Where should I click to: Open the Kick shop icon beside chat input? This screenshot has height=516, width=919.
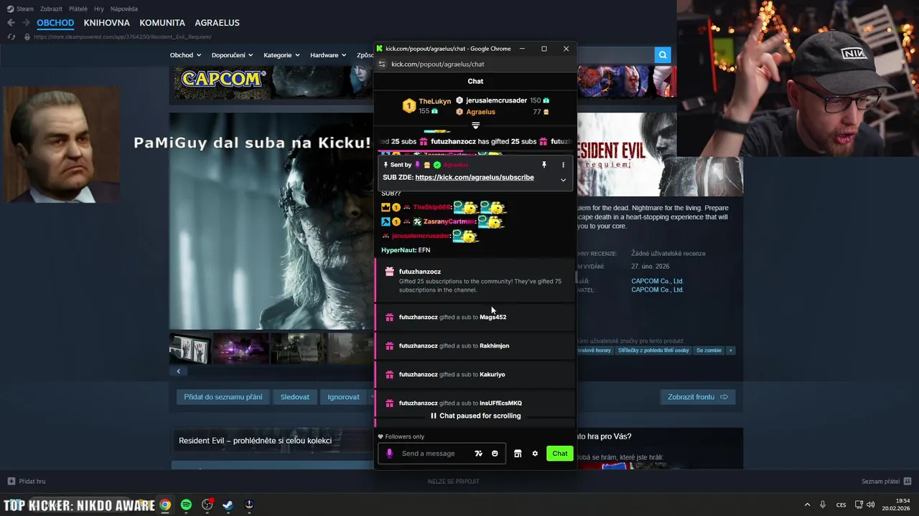(x=518, y=454)
